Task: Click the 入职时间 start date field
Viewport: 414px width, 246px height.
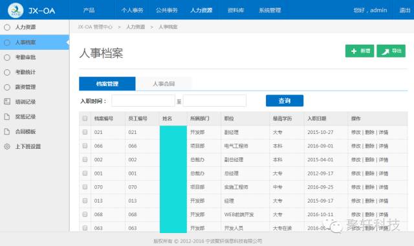Action: (x=143, y=101)
